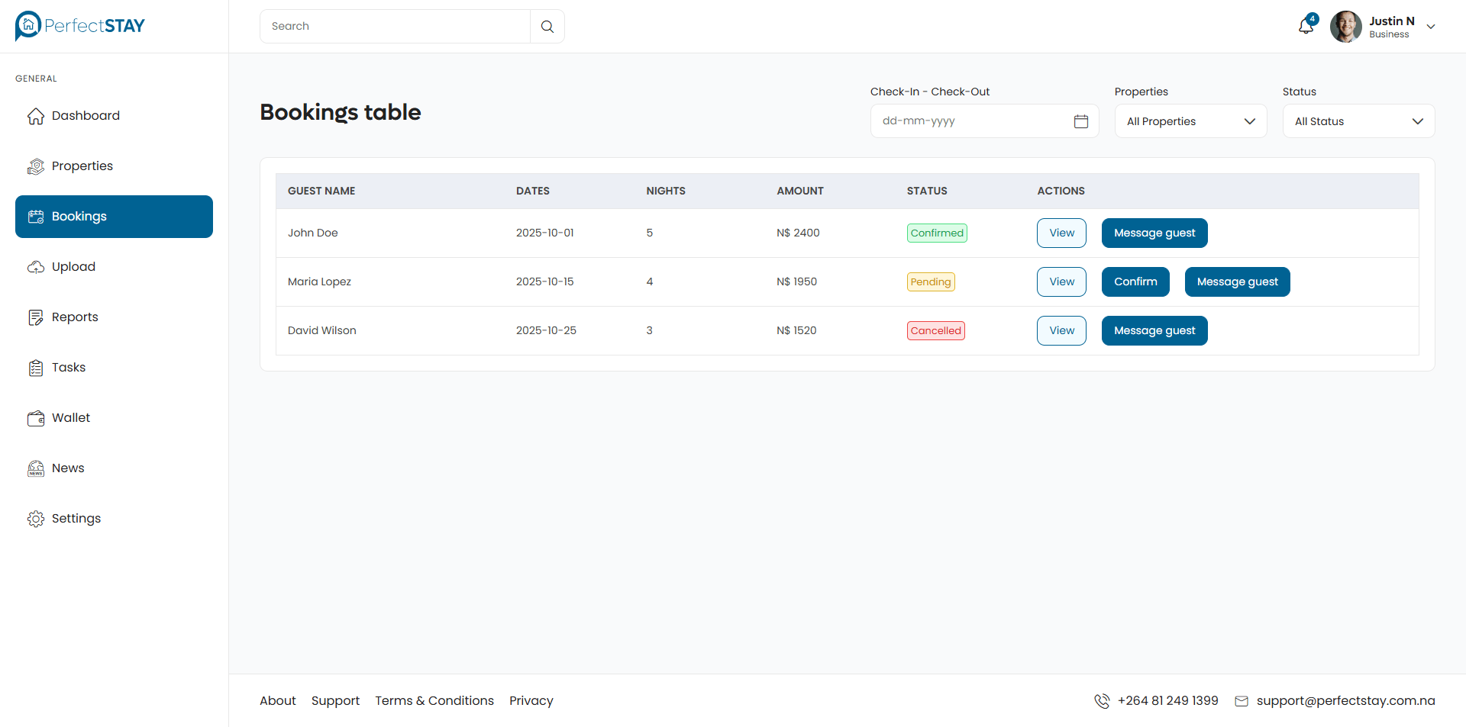Click the notification bell icon
Screen dimensions: 1466x727
pos(1306,27)
